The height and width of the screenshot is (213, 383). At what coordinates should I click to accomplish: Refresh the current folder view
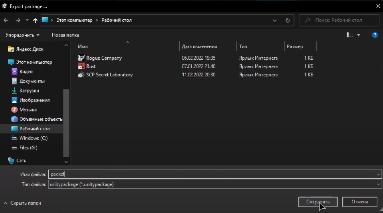tap(287, 20)
